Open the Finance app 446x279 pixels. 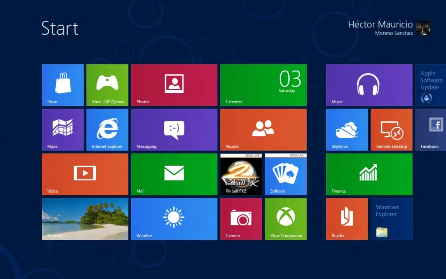tap(369, 174)
